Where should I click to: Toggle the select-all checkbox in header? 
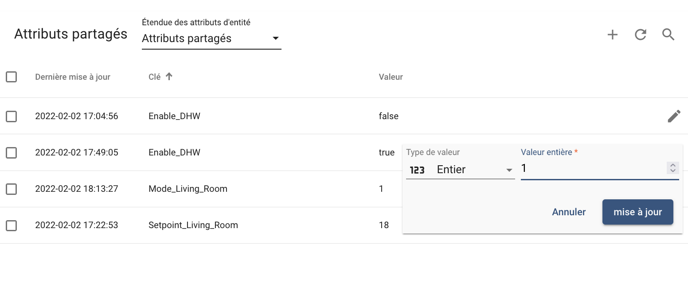pyautogui.click(x=12, y=77)
